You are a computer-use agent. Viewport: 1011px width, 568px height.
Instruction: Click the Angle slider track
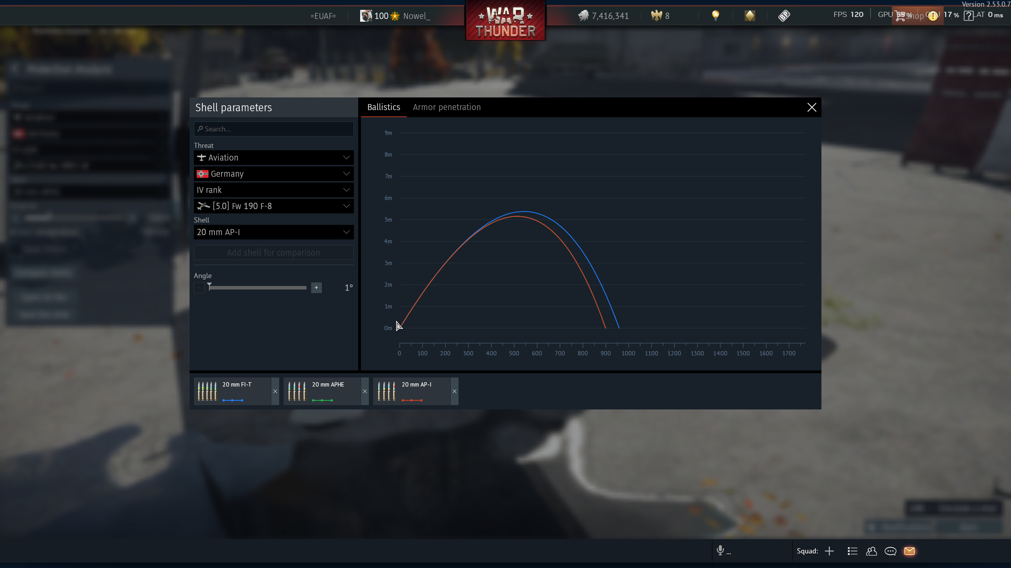pyautogui.click(x=257, y=288)
